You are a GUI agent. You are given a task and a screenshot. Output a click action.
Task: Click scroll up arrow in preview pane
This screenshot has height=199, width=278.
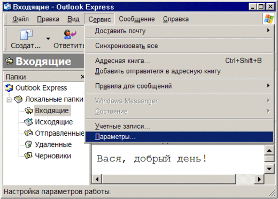pos(269,151)
